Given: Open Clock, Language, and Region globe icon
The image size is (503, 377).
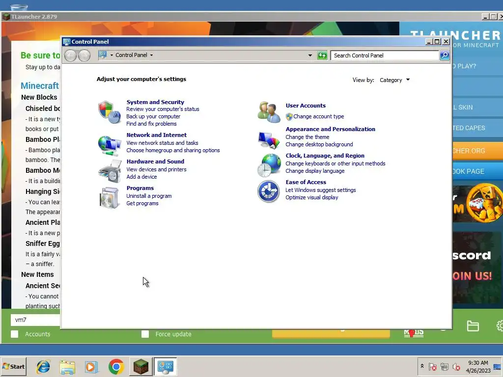Looking at the screenshot, I should (269, 165).
